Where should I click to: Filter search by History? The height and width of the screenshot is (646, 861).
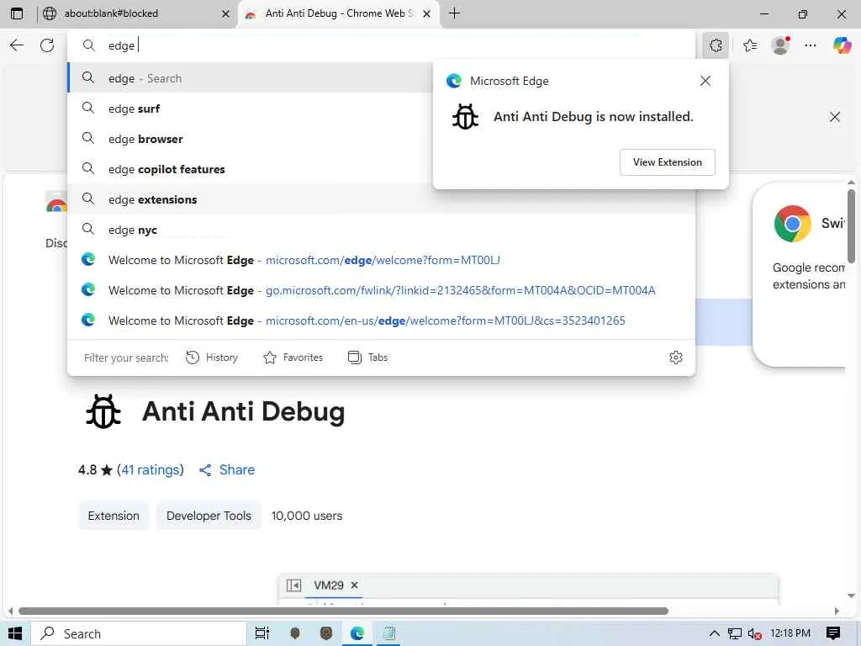tap(211, 357)
